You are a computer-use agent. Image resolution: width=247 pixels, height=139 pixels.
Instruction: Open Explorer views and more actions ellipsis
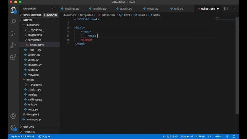[x=54, y=8]
